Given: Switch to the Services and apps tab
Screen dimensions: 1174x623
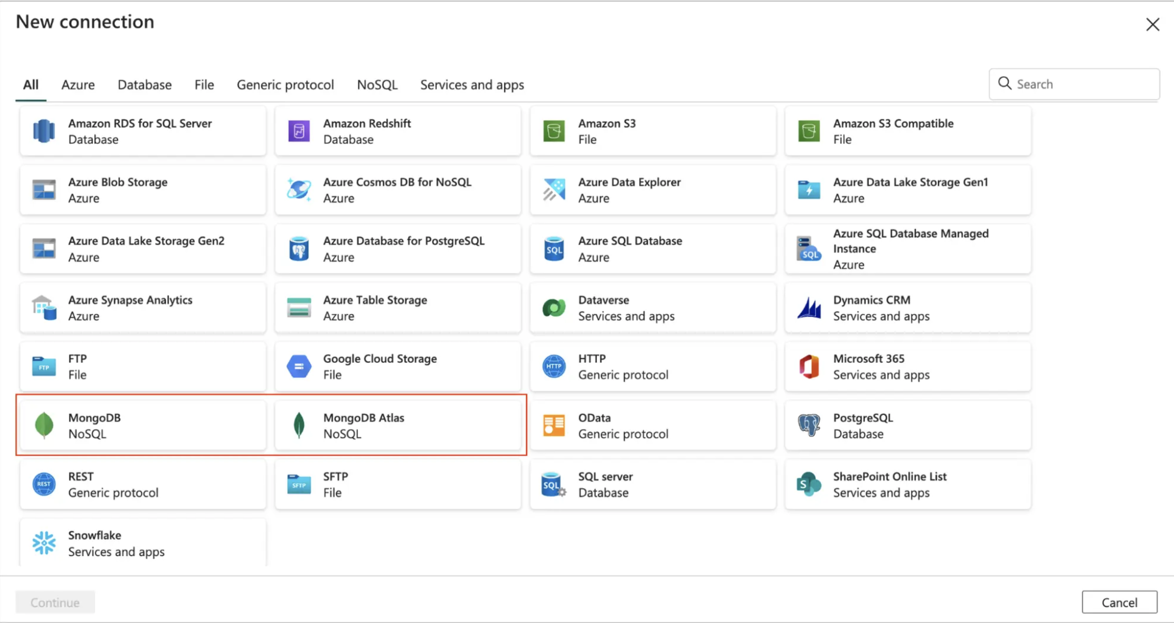Looking at the screenshot, I should tap(471, 84).
